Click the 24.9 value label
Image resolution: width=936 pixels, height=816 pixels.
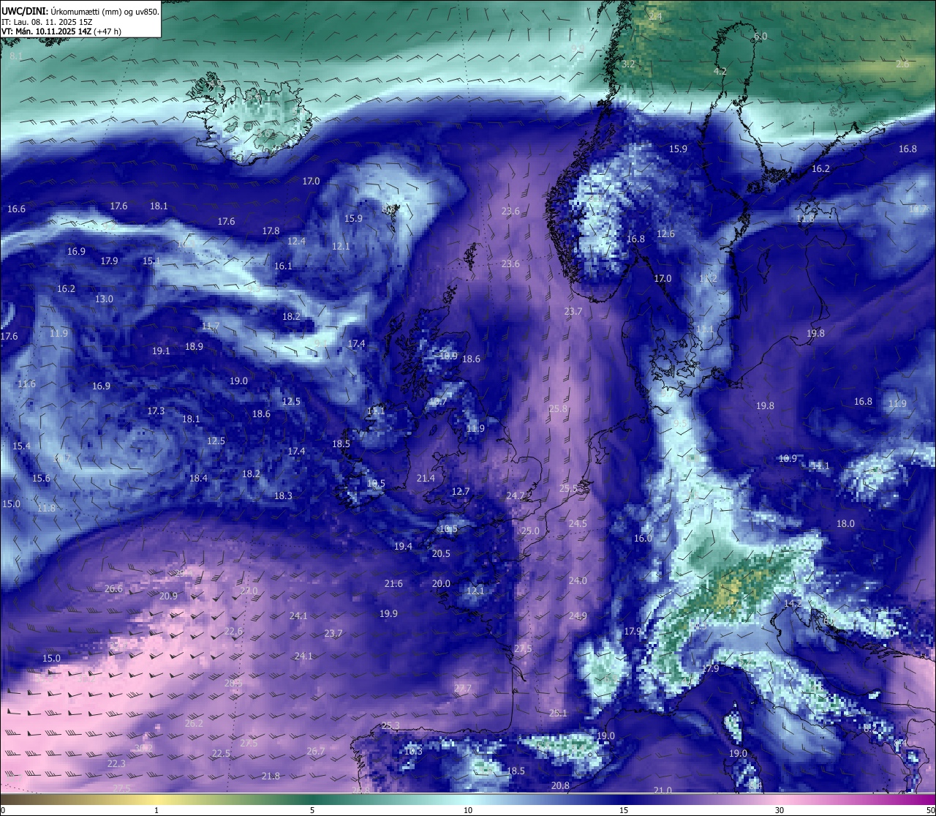[x=578, y=615]
